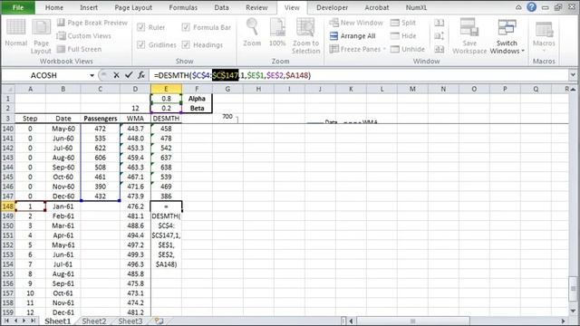Image resolution: width=580 pixels, height=326 pixels.
Task: Click View Side by Side icon
Action: tap(439, 23)
